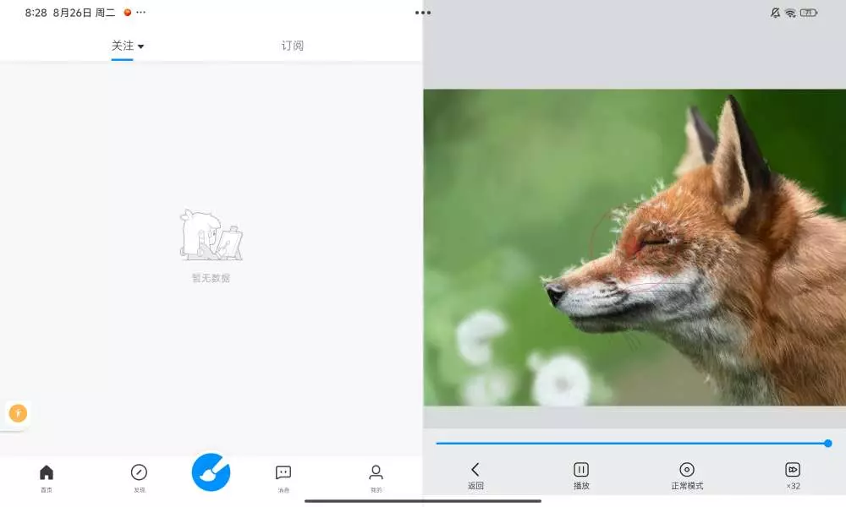Tap the battery indicator
The height and width of the screenshot is (507, 846).
pos(808,13)
